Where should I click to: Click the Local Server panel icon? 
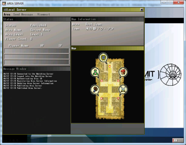[5, 10]
